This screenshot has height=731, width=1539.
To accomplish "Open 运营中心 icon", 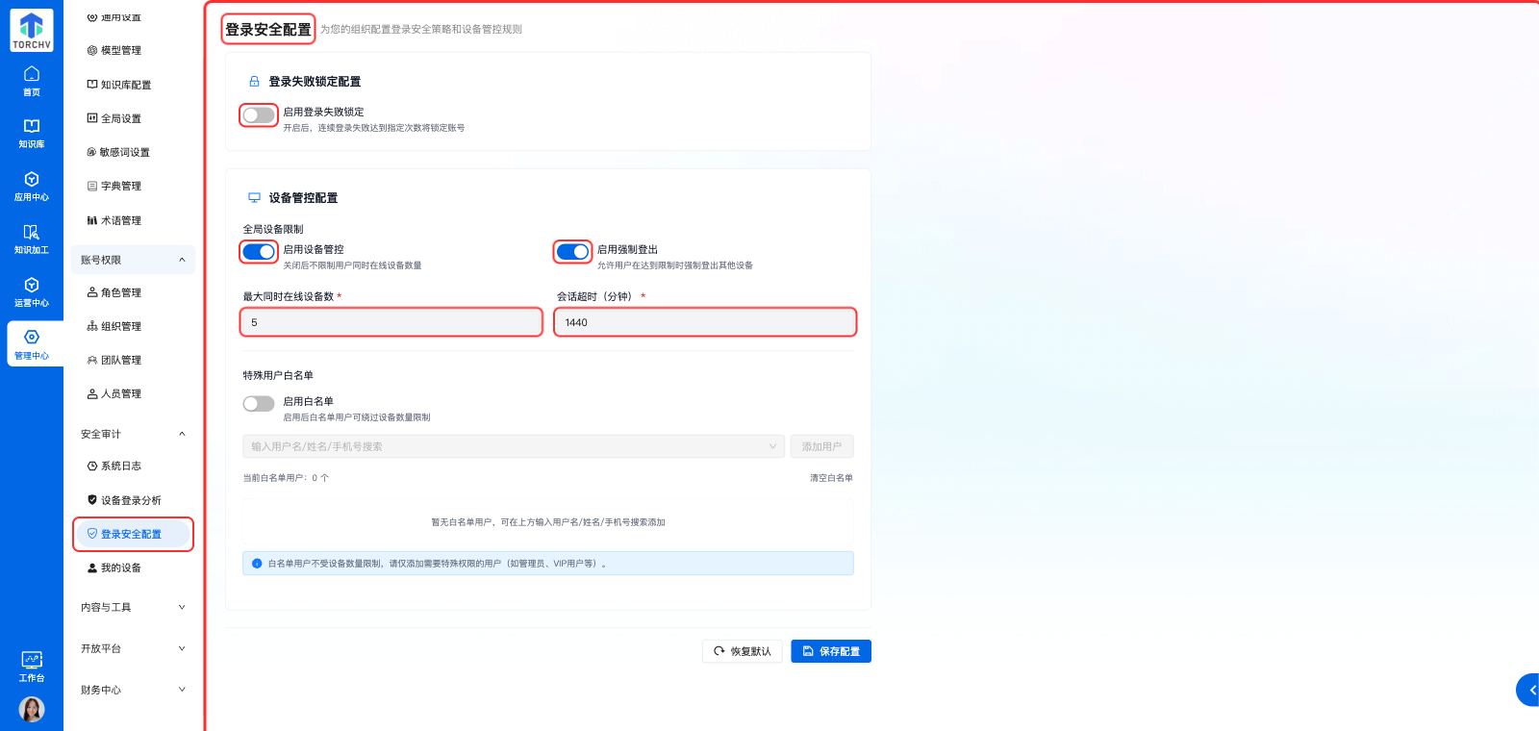I will coord(32,291).
